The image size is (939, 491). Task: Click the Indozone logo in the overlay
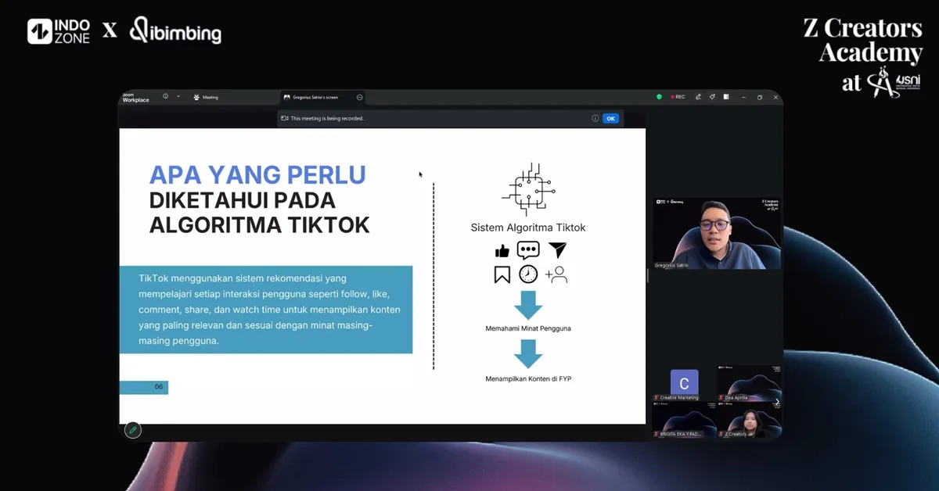[x=59, y=31]
